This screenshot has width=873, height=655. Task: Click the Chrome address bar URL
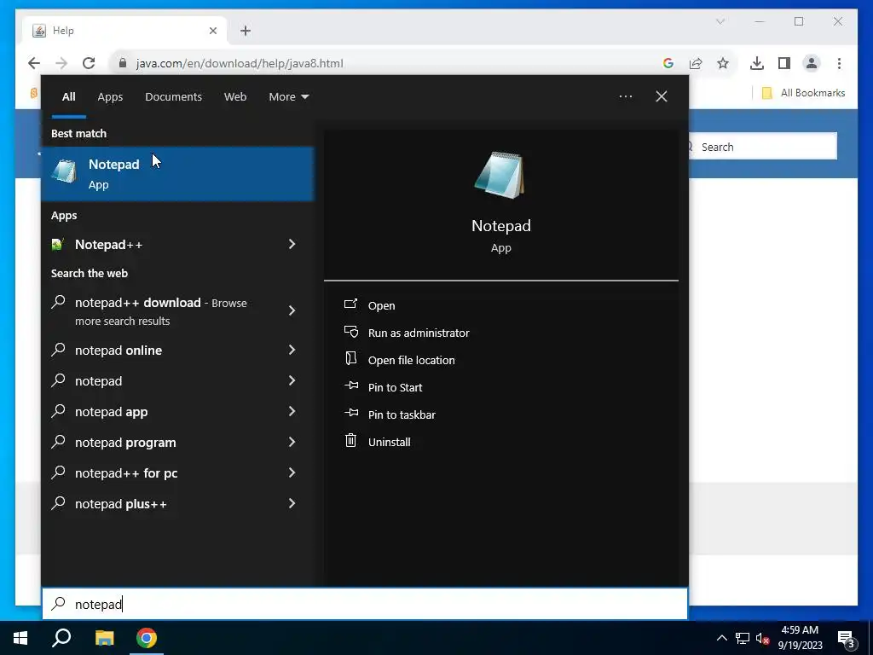(240, 63)
